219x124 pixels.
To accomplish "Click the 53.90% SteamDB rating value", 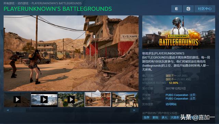I will click(x=173, y=83).
